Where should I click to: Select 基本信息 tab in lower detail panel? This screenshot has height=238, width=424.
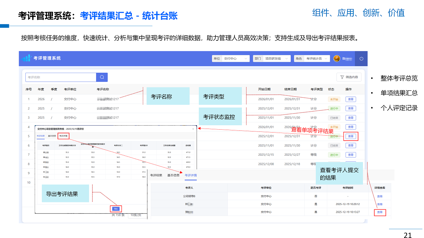pos(173,175)
